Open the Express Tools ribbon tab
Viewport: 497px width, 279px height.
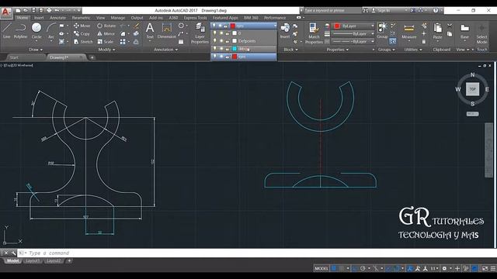[195, 18]
